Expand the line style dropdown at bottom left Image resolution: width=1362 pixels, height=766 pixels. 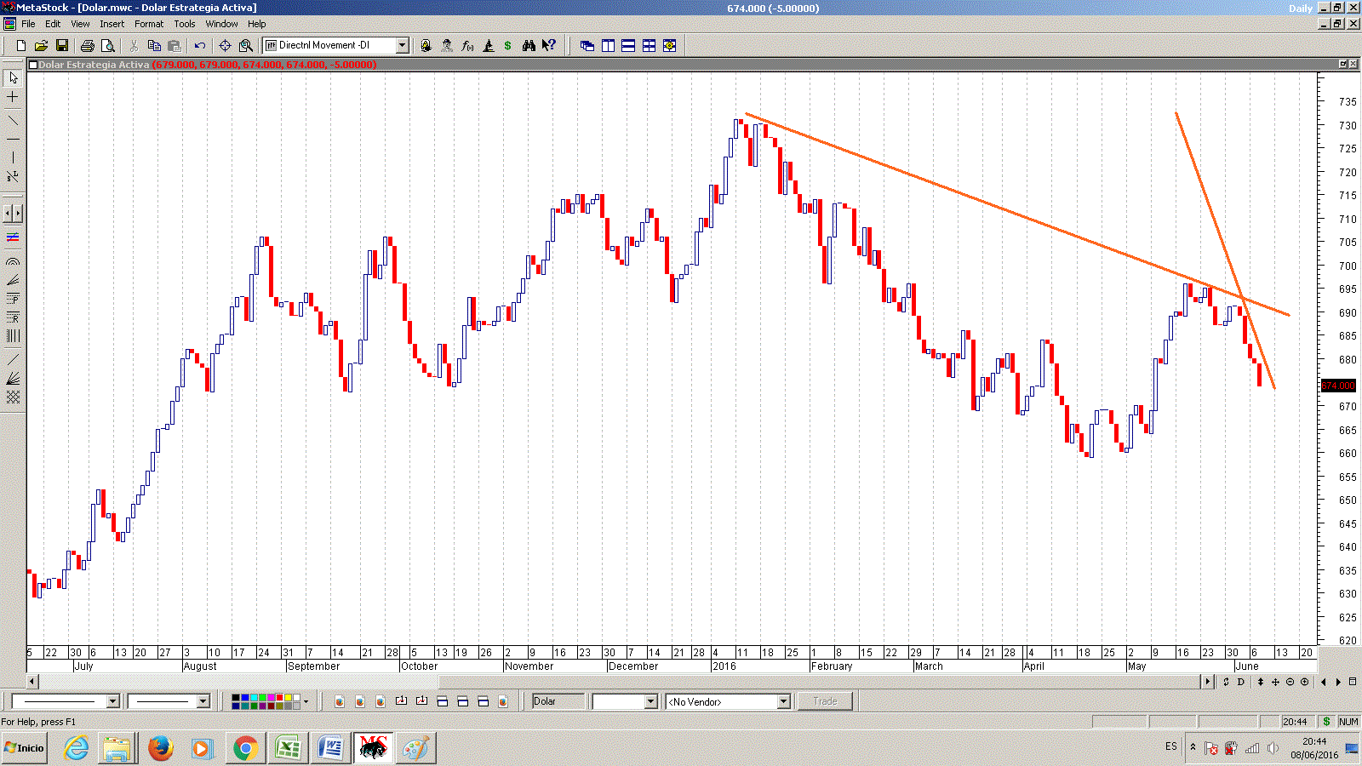click(112, 701)
